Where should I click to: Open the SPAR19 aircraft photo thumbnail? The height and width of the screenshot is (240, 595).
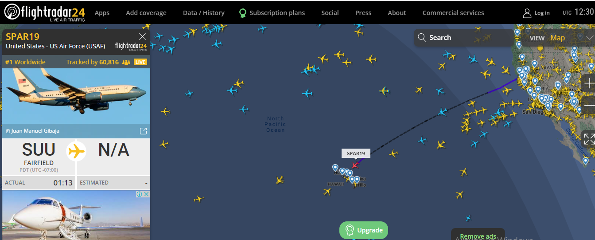coord(76,95)
